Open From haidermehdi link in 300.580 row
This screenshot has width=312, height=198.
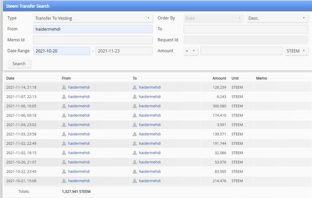[79, 106]
